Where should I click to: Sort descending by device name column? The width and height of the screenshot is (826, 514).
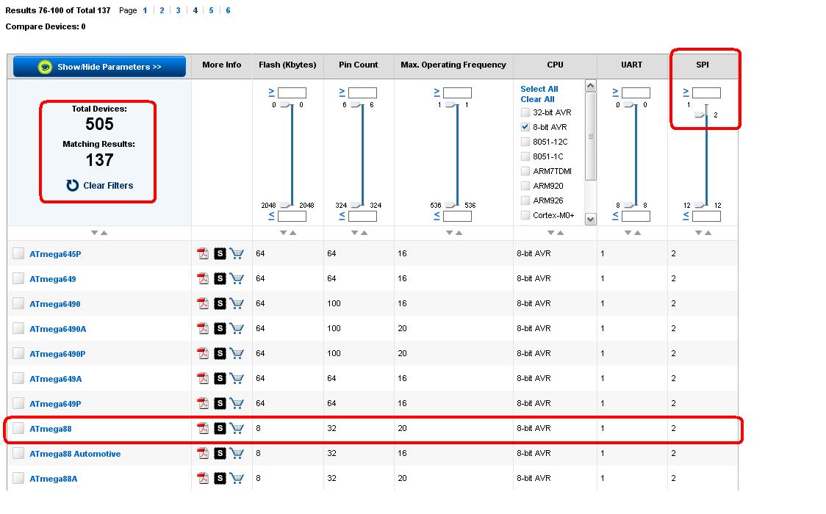click(94, 233)
